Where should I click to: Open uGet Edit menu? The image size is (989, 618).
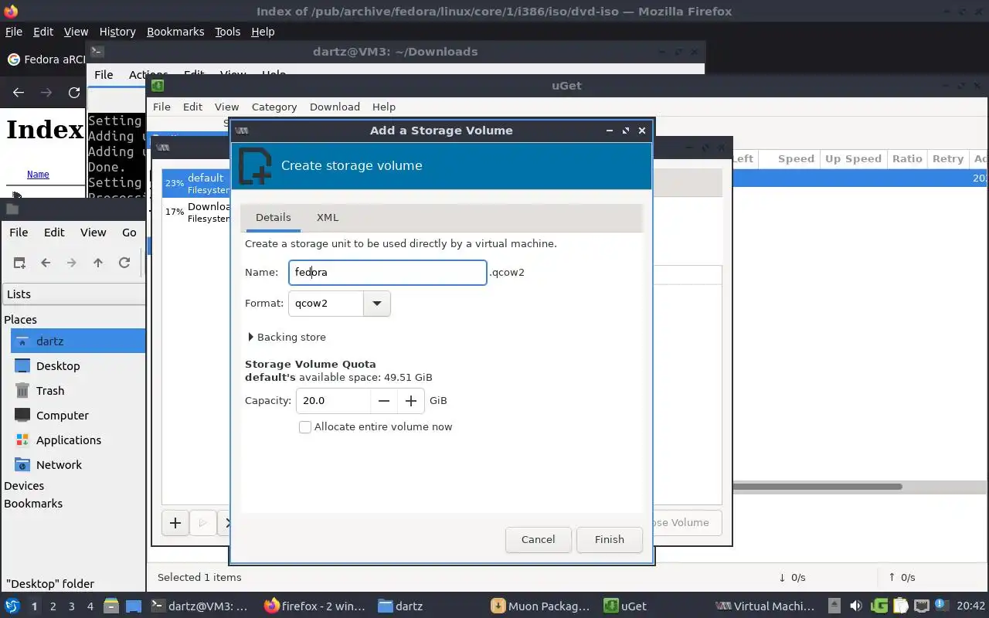(x=192, y=107)
